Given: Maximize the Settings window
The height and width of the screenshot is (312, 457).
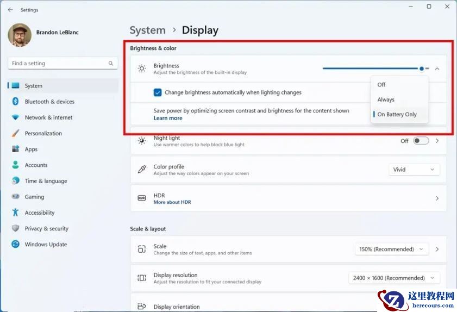Looking at the screenshot, I should [429, 7].
